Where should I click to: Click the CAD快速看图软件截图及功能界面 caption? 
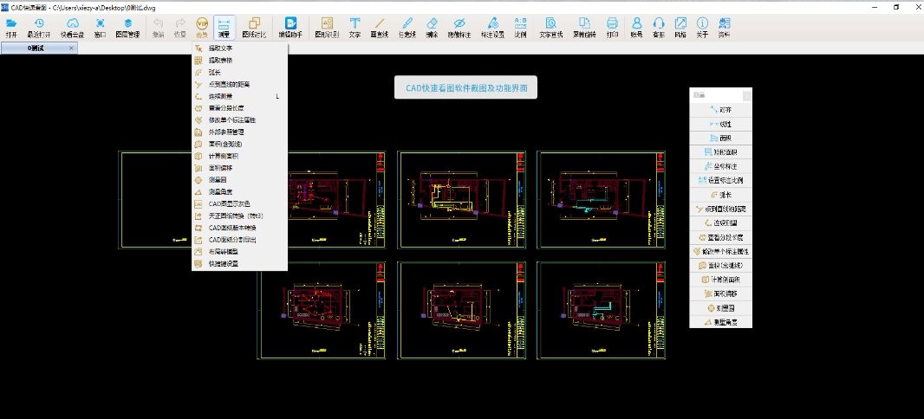[465, 87]
